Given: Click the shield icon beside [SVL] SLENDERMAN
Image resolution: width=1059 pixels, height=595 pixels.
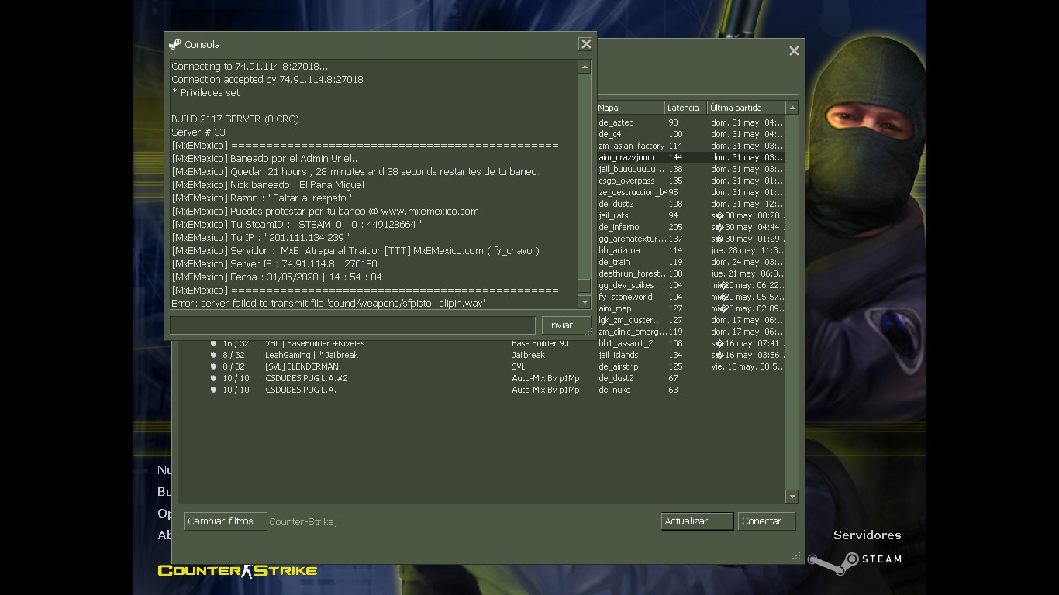Looking at the screenshot, I should [x=213, y=366].
